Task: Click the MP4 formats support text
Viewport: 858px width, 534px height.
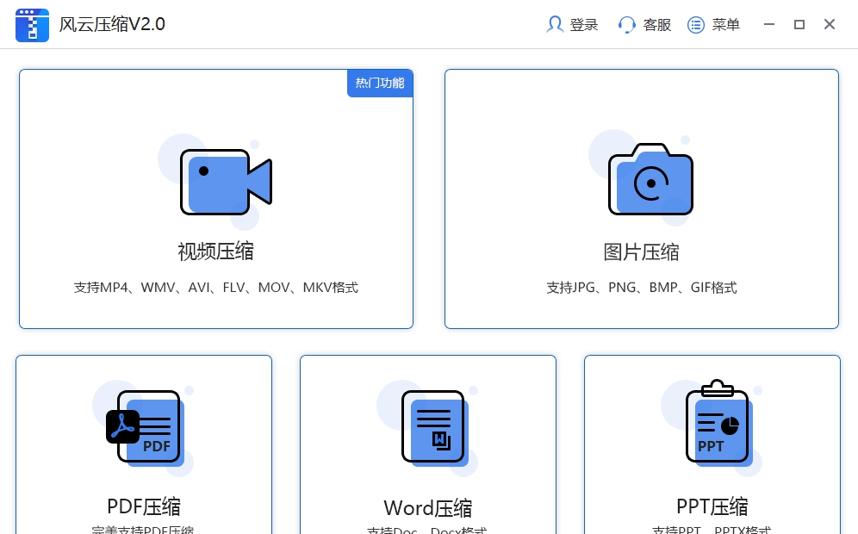Action: [215, 287]
